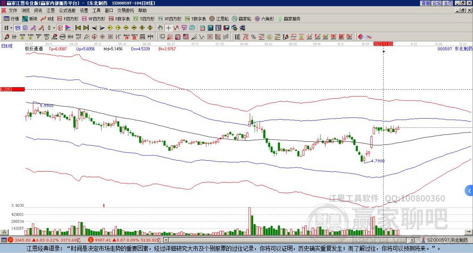Expand the 日 period dropdown arrow
The height and width of the screenshot is (253, 473).
coord(11,28)
